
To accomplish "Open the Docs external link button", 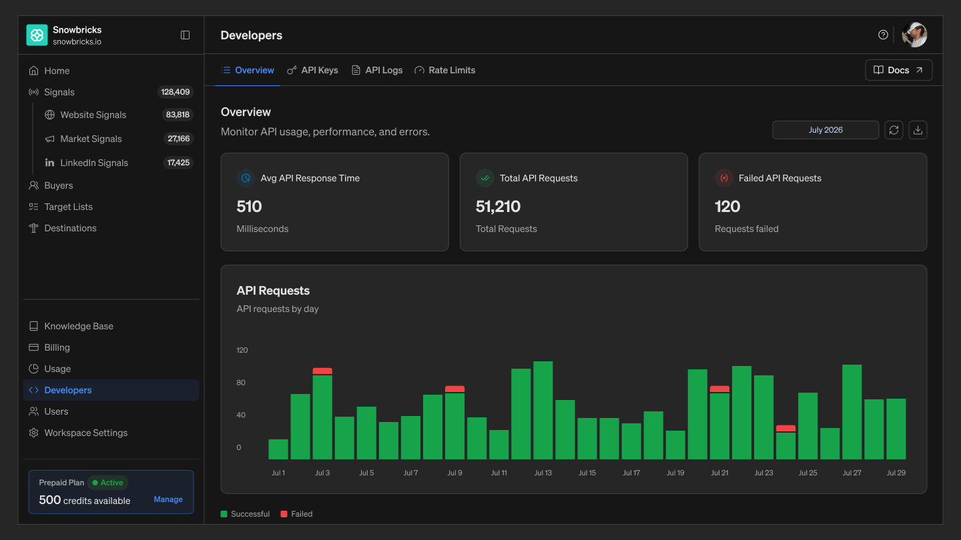I will (899, 70).
